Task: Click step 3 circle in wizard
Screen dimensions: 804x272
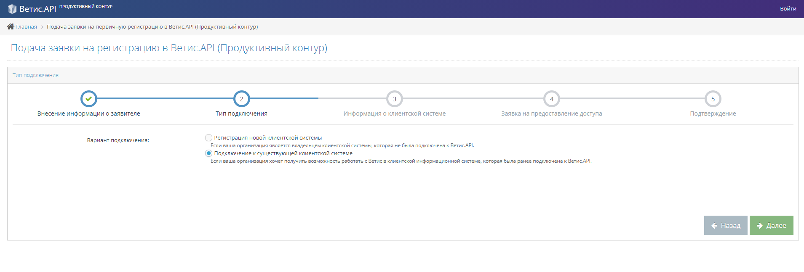Action: (x=395, y=99)
